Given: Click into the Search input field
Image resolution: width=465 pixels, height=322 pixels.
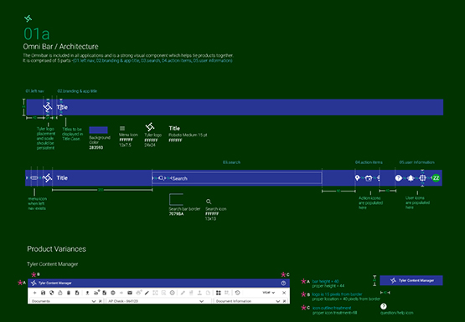Looking at the screenshot, I should (237, 178).
